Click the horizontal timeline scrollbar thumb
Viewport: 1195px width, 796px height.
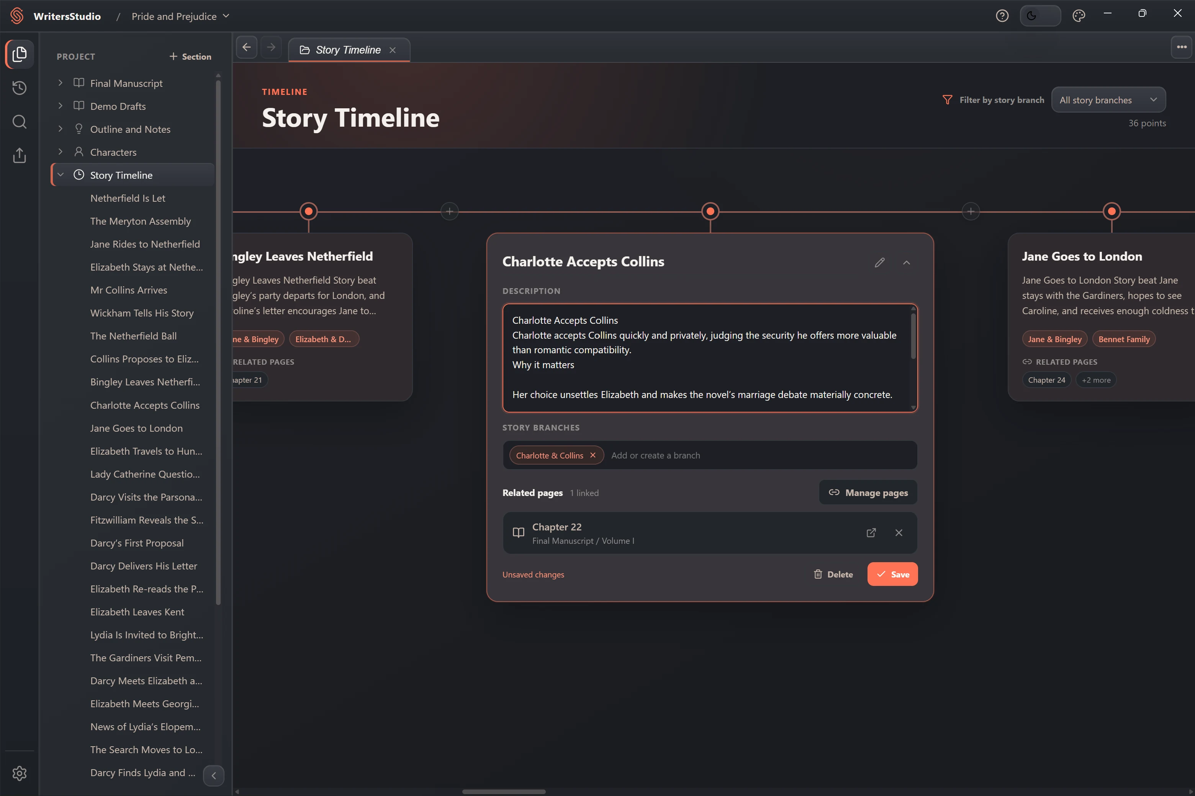point(504,791)
